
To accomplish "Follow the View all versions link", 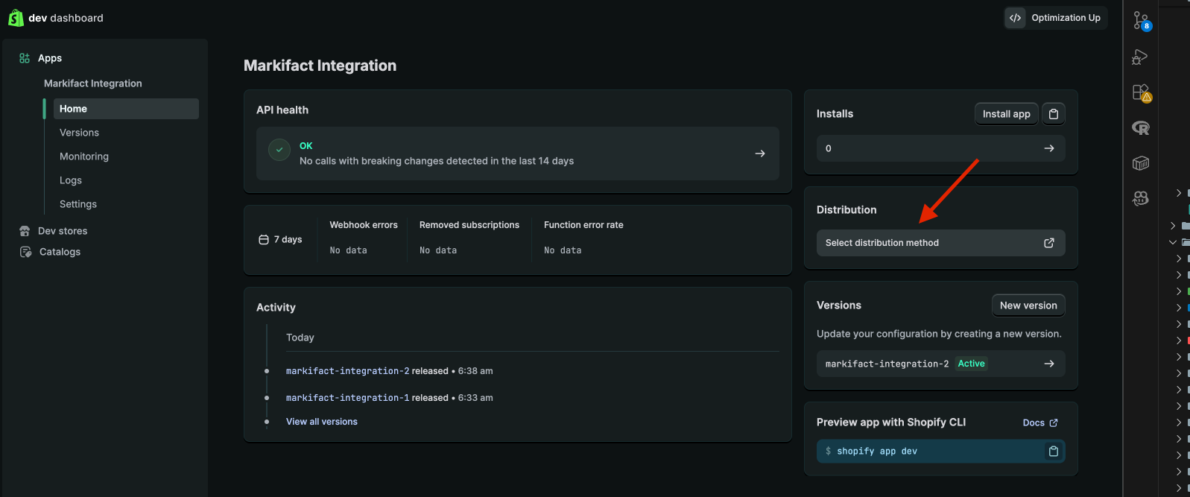I will coord(322,422).
